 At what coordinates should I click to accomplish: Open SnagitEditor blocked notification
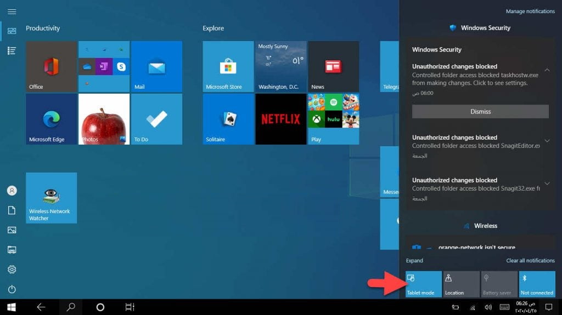click(x=476, y=146)
